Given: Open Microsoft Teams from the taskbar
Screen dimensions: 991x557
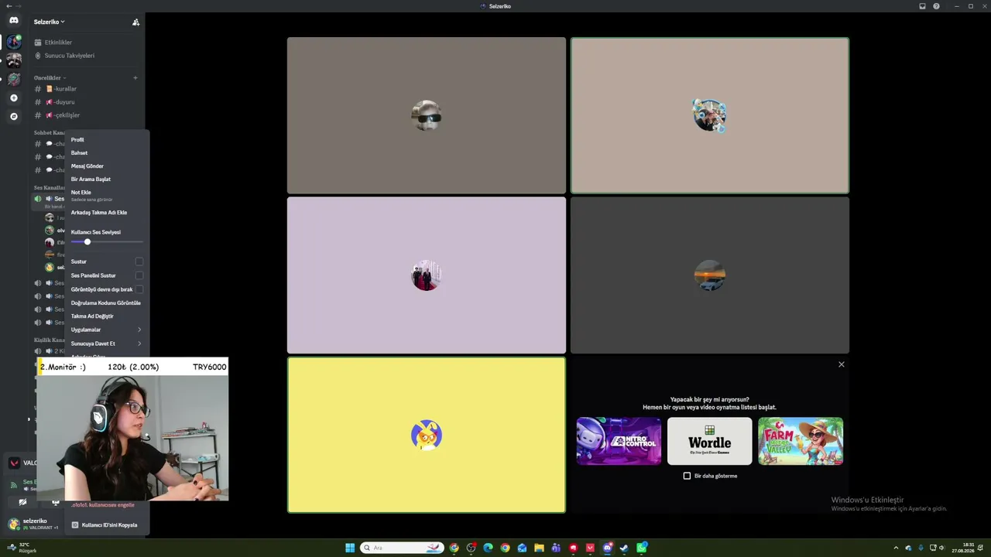Looking at the screenshot, I should (x=556, y=548).
